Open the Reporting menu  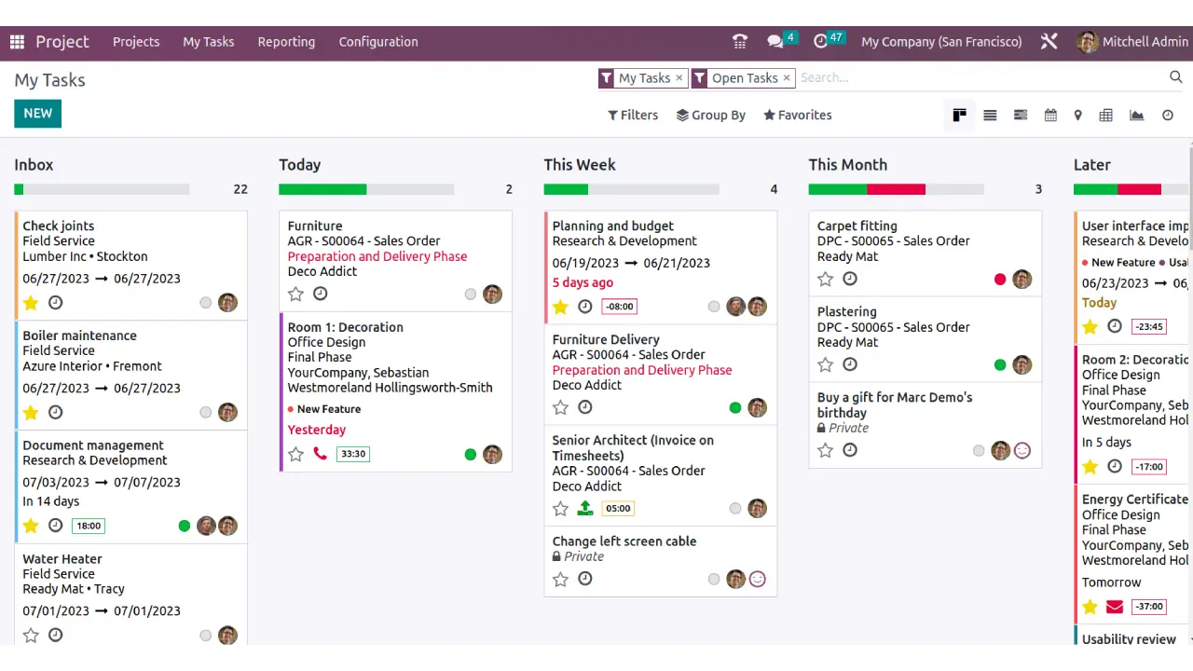pyautogui.click(x=286, y=42)
